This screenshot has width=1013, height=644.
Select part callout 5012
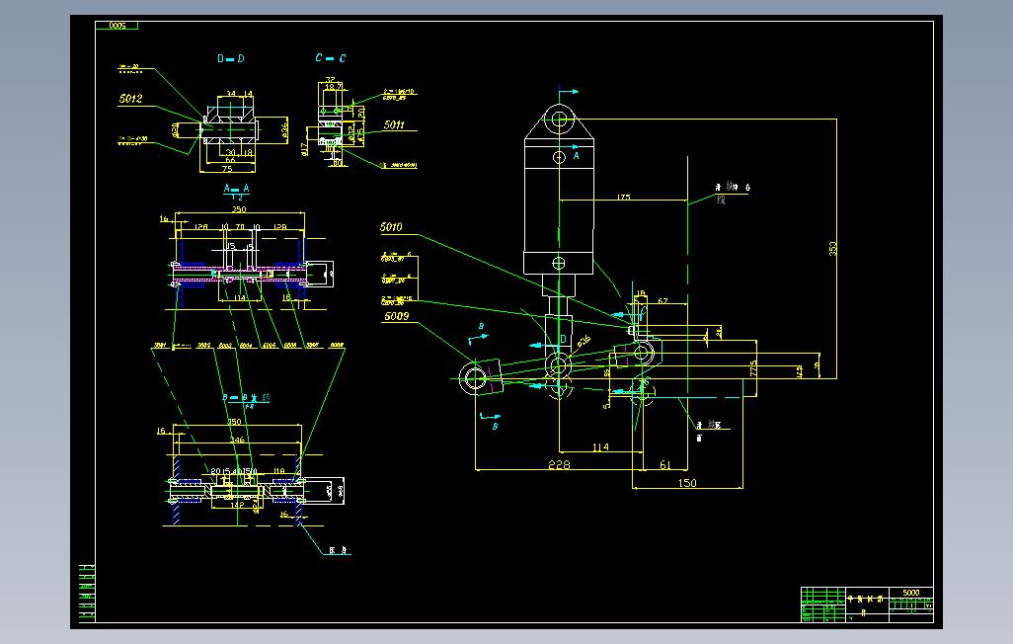[130, 99]
